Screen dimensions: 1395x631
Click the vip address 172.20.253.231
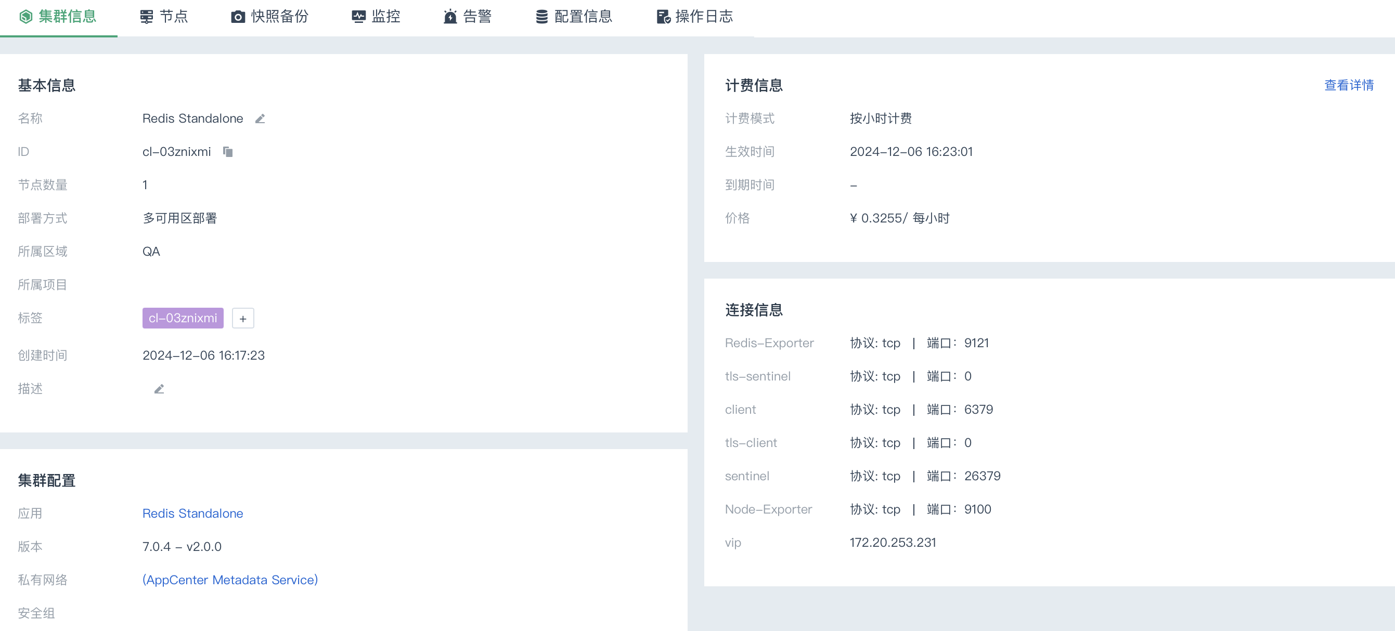tap(893, 543)
